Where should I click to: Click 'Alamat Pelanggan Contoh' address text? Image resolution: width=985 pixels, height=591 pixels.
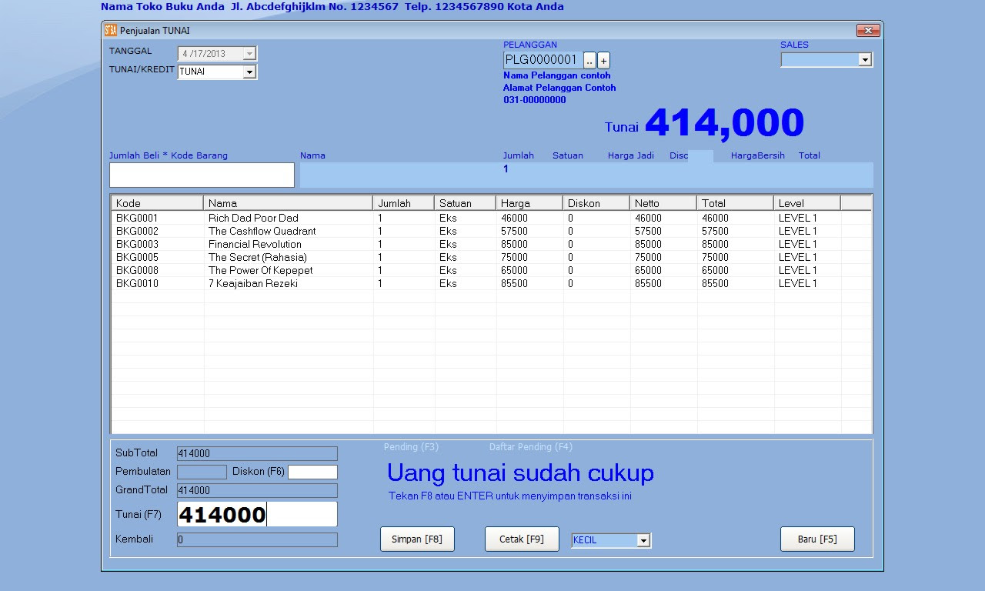(559, 88)
